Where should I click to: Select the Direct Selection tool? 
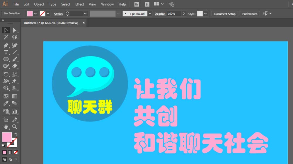pyautogui.click(x=15, y=30)
